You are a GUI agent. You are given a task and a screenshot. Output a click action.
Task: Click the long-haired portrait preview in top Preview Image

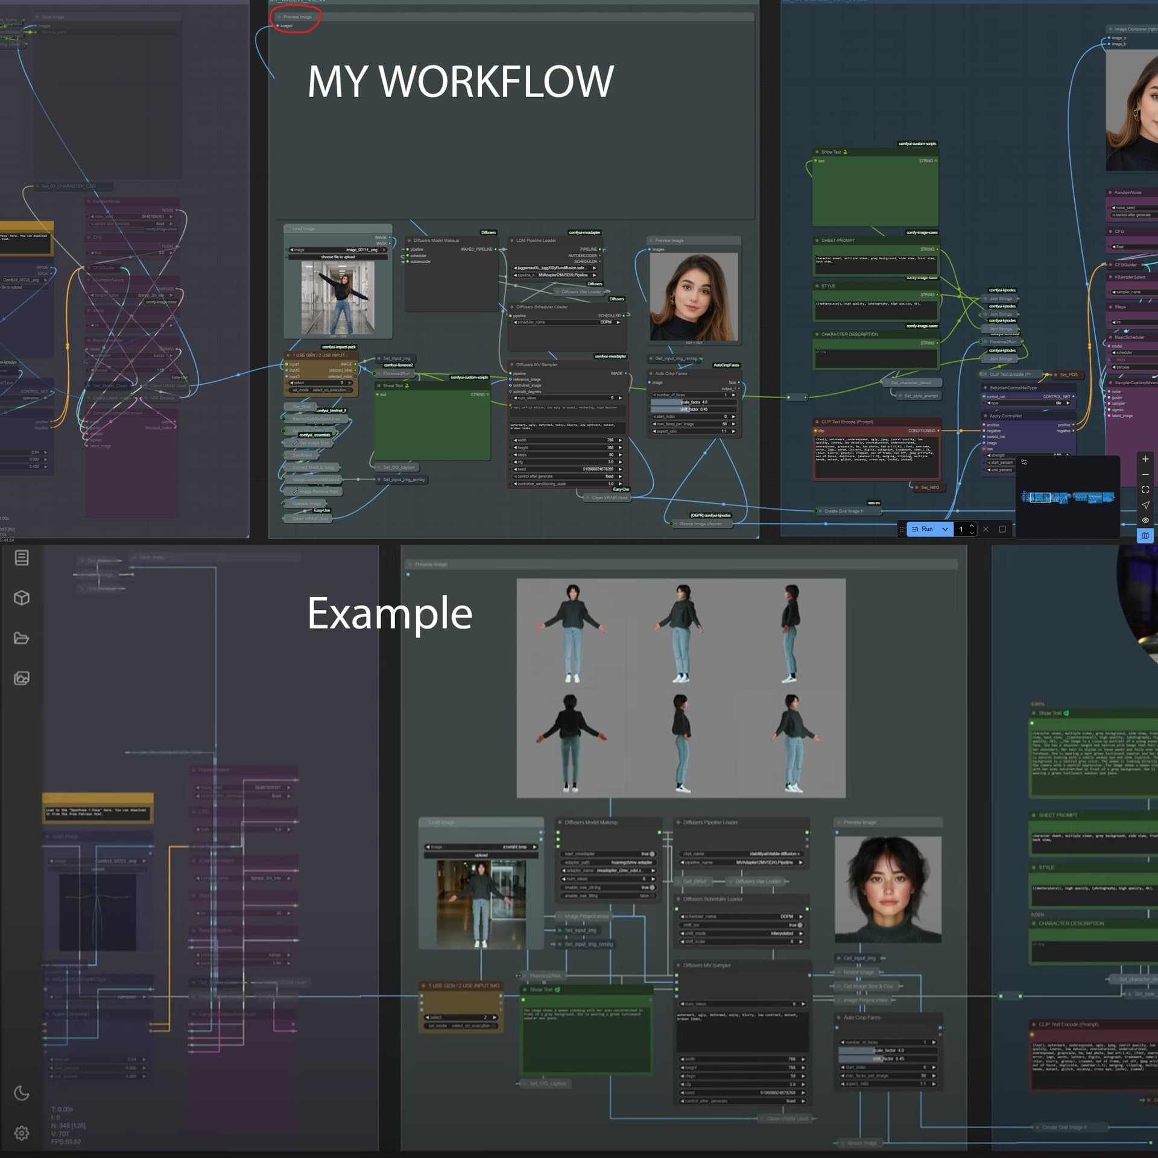click(694, 297)
